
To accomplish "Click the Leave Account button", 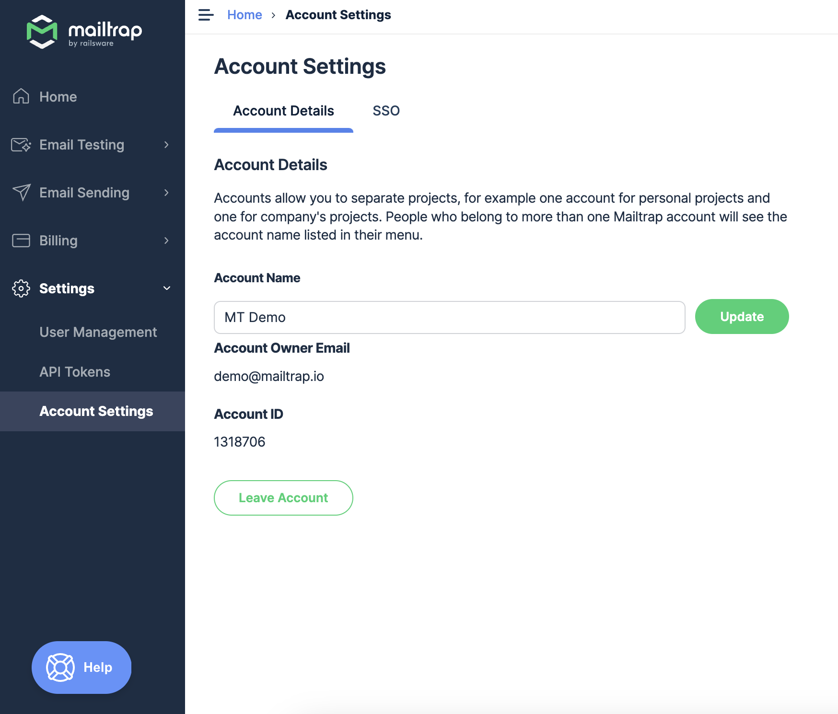I will point(283,497).
